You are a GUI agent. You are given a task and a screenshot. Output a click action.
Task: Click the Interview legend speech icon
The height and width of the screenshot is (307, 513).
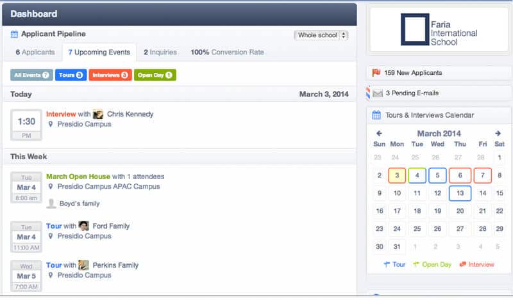[x=462, y=265]
